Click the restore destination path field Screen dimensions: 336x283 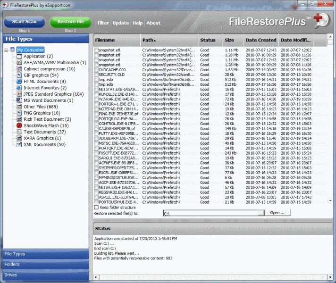tap(213, 213)
